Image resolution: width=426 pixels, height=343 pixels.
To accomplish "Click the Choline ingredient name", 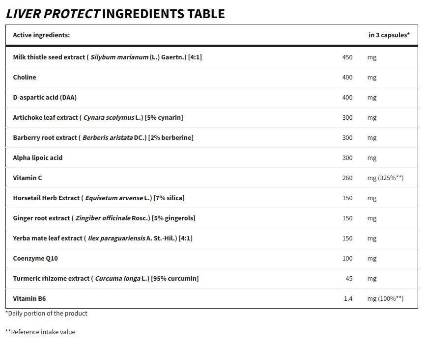I will [x=25, y=77].
